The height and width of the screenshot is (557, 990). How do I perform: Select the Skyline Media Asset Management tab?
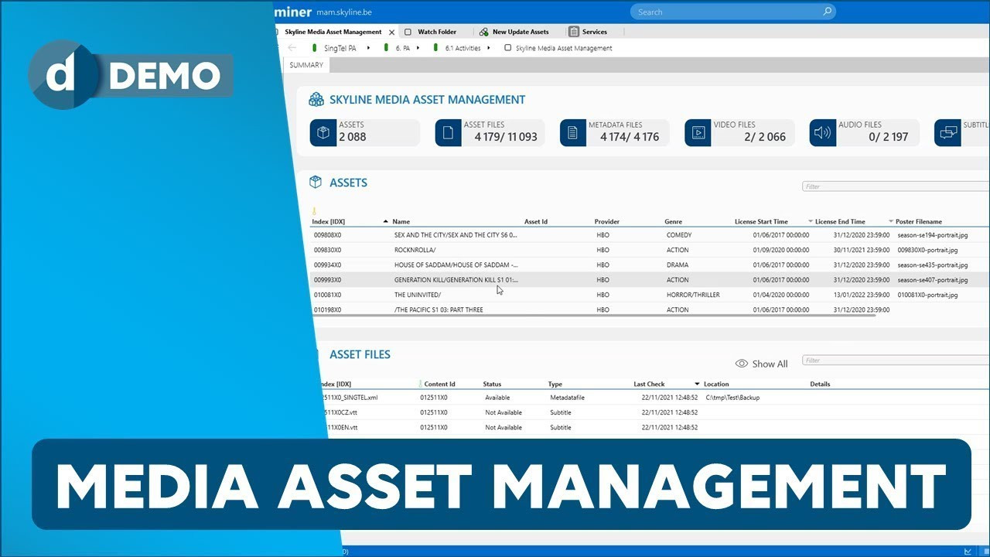tap(333, 32)
